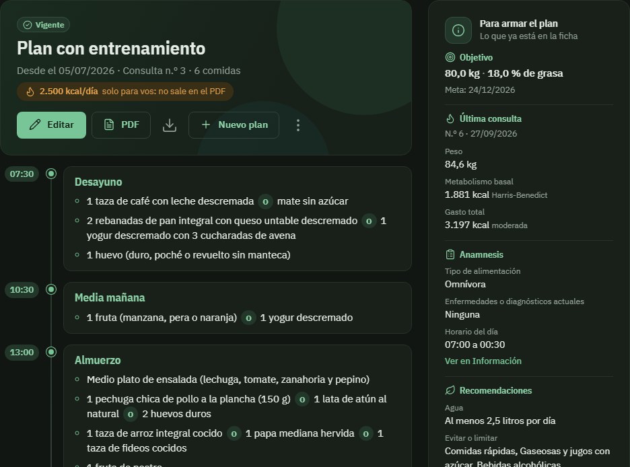Click "1 taza de arroz integral cocido"
630x467 pixels.
pyautogui.click(x=154, y=433)
